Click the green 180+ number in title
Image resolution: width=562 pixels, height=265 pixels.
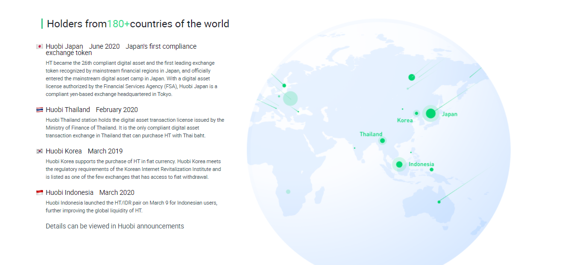click(x=118, y=24)
